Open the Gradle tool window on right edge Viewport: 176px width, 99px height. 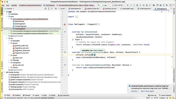pos(174,11)
